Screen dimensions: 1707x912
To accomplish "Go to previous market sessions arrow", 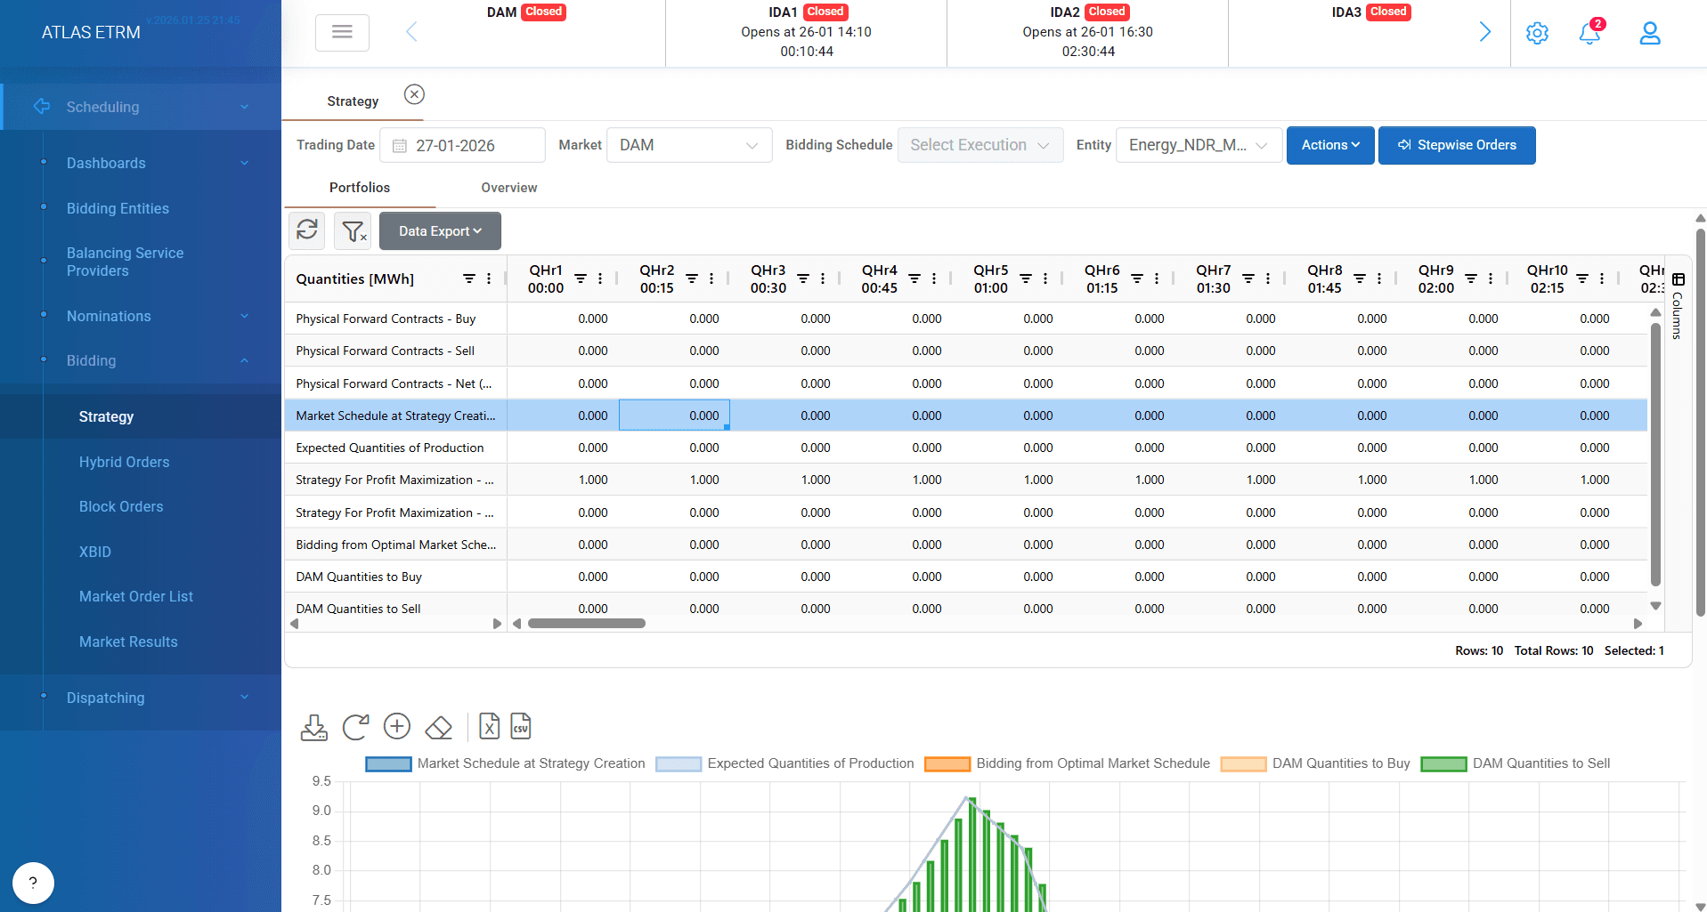I will [411, 32].
